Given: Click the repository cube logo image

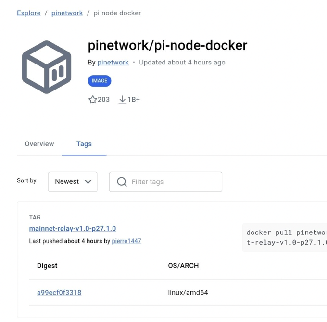Looking at the screenshot, I should (47, 67).
